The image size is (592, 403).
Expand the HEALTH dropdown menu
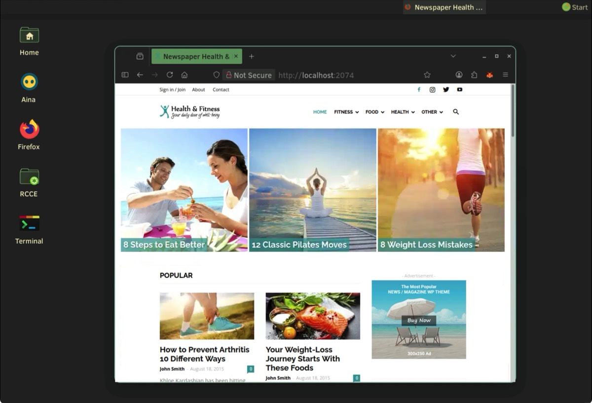point(403,112)
